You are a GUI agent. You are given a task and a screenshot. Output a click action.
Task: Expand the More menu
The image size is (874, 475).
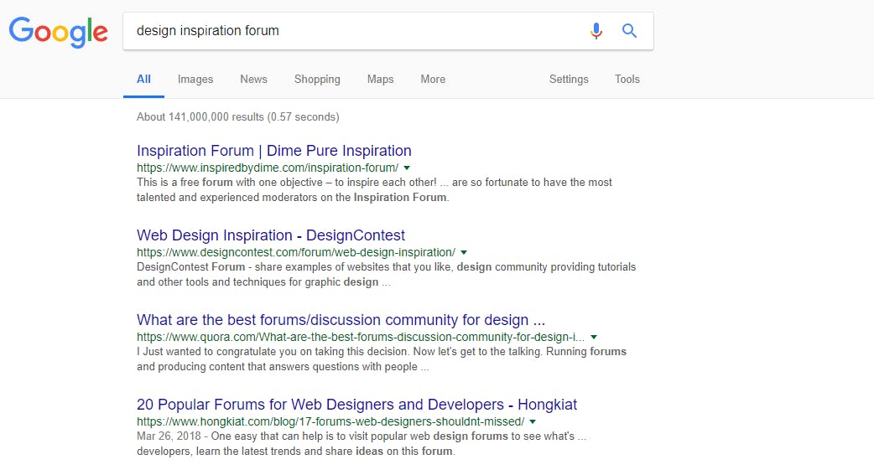coord(433,79)
